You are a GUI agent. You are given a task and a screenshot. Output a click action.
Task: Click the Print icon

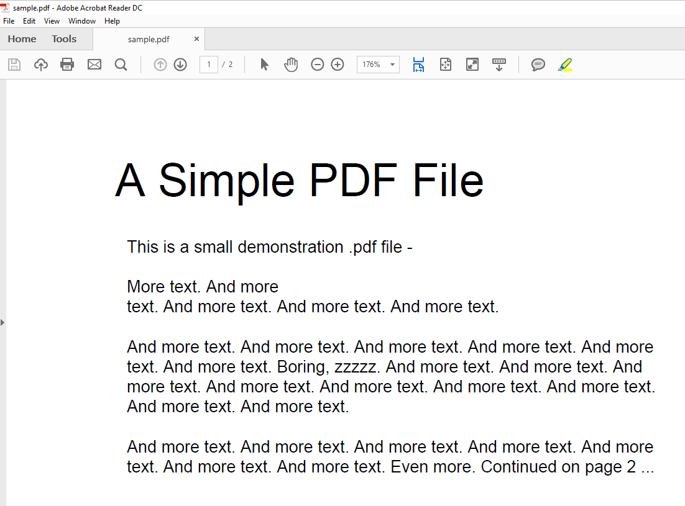[67, 64]
